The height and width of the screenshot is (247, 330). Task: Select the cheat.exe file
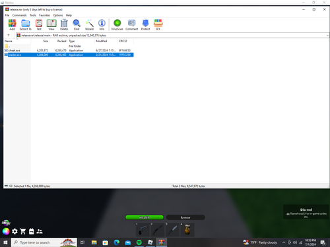click(x=69, y=51)
